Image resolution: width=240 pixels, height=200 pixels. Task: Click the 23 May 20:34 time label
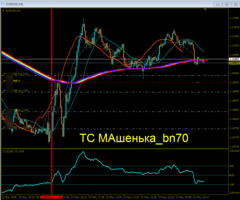pyautogui.click(x=27, y=197)
